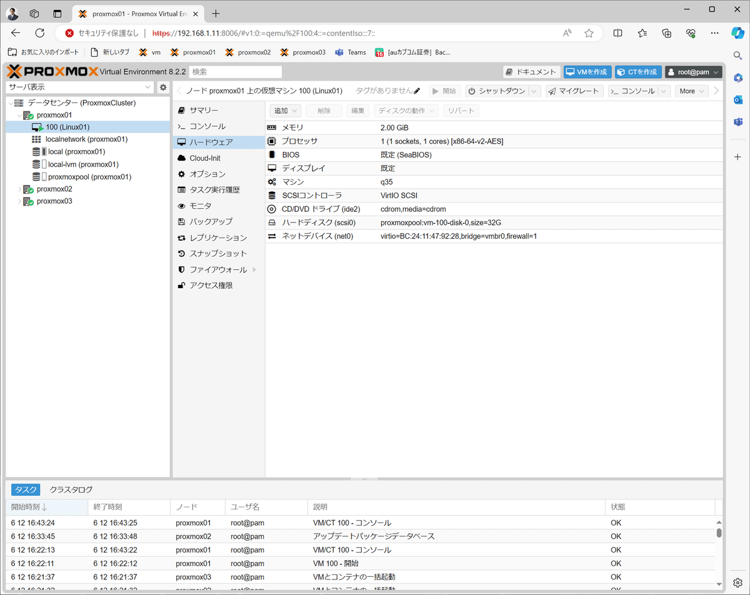Screen dimensions: 750x595
Task: Click the tree view settings gear icon
Action: [163, 87]
